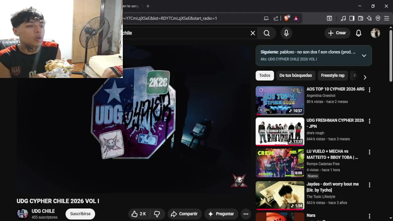The height and width of the screenshot is (221, 393).
Task: Open YouTube notifications bell
Action: (x=359, y=33)
